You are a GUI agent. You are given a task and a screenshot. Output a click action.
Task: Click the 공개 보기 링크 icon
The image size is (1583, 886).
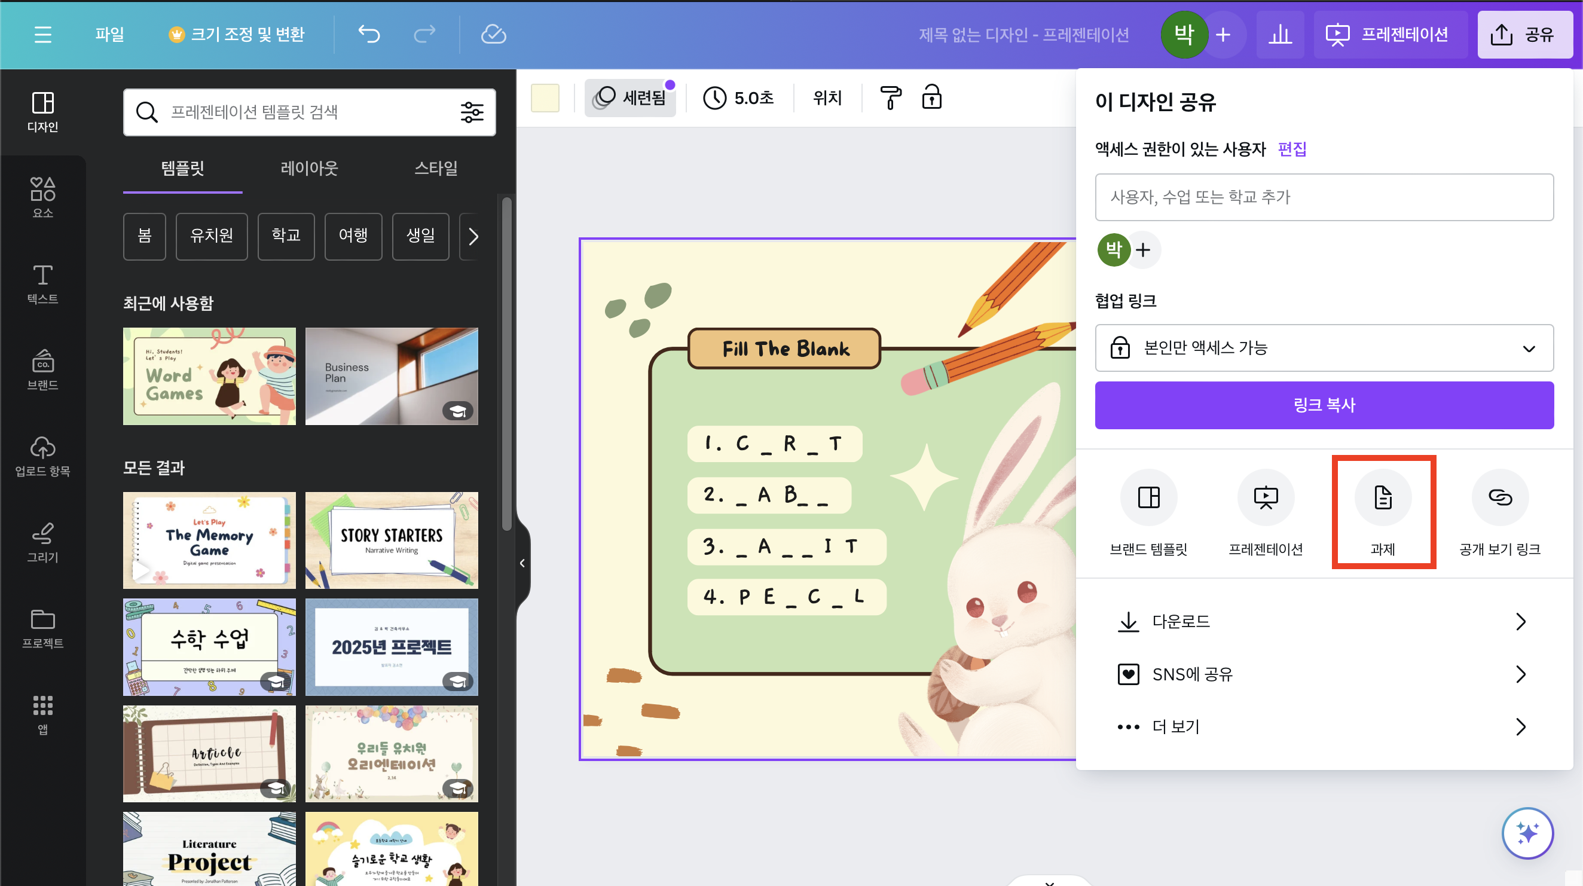1499,497
